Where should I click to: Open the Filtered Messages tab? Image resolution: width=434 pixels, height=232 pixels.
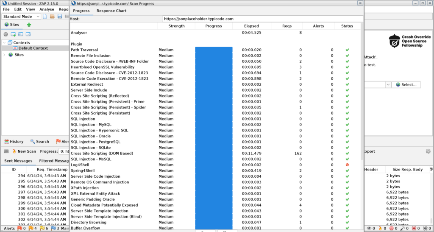pos(54,161)
